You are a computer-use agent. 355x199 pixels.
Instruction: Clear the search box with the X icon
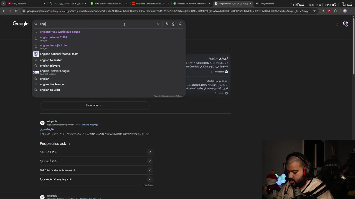[158, 24]
